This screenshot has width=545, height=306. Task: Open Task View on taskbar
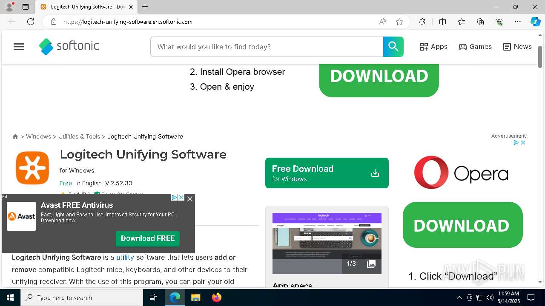pos(153,297)
